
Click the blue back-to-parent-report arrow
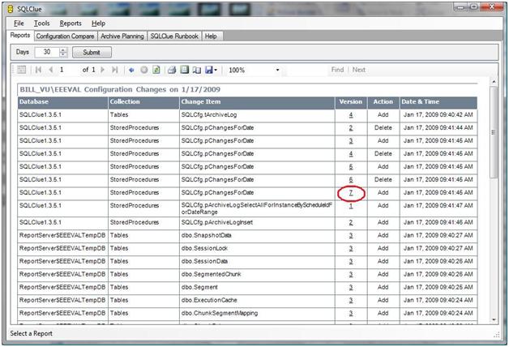[x=131, y=70]
